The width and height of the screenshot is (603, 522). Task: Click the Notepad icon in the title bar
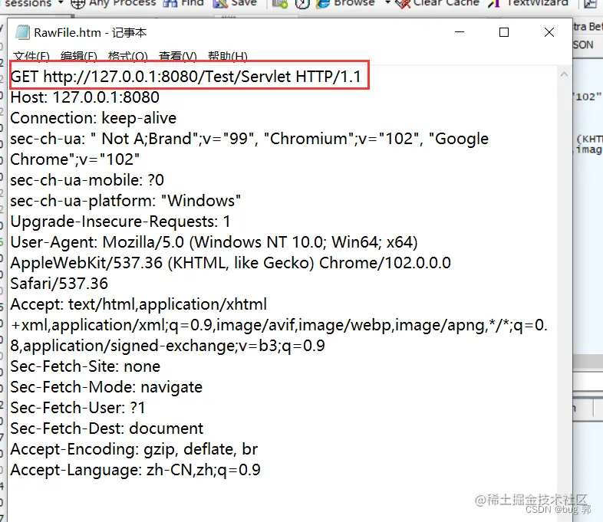click(22, 32)
